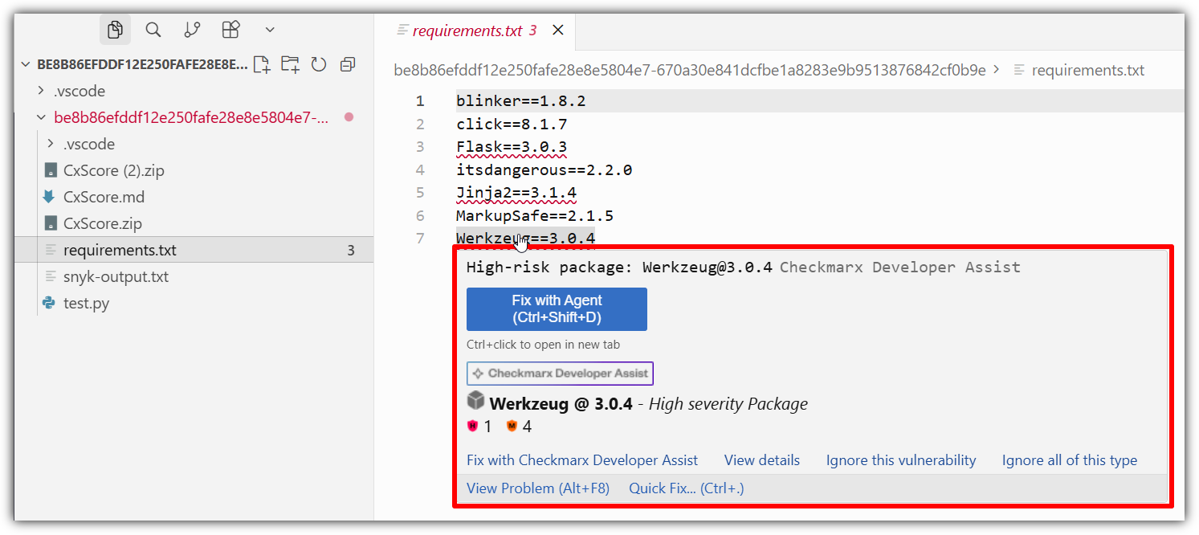Click the Werkzeug==3.0.4 line
The image size is (1199, 535).
tap(525, 239)
